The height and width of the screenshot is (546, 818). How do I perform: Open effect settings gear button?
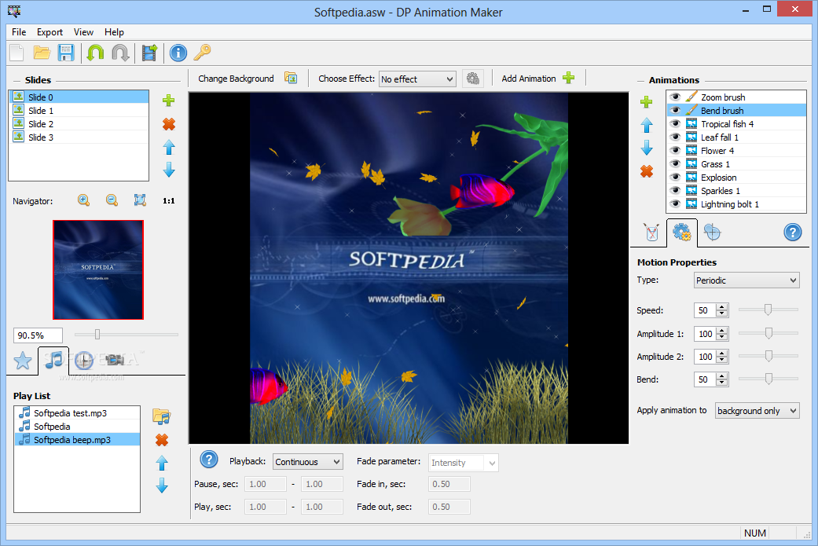coord(473,79)
